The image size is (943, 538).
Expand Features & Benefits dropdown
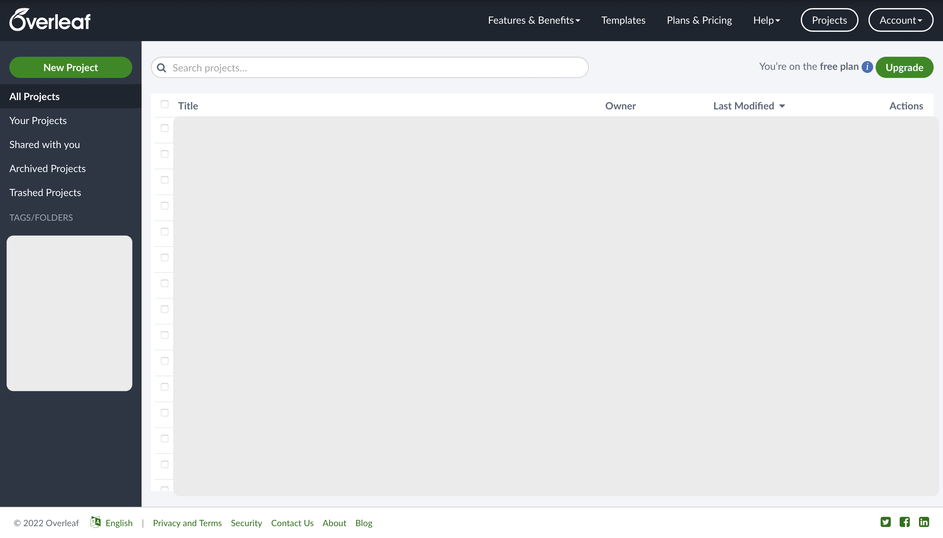coord(534,20)
